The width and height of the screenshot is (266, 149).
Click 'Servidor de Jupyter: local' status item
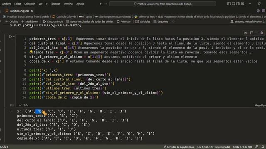pyautogui.click(x=179, y=147)
